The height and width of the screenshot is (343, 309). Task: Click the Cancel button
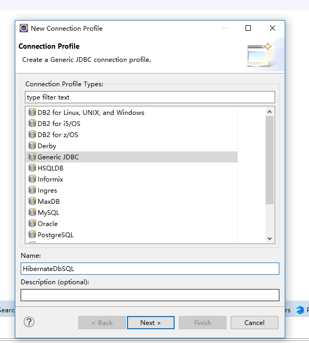255,323
